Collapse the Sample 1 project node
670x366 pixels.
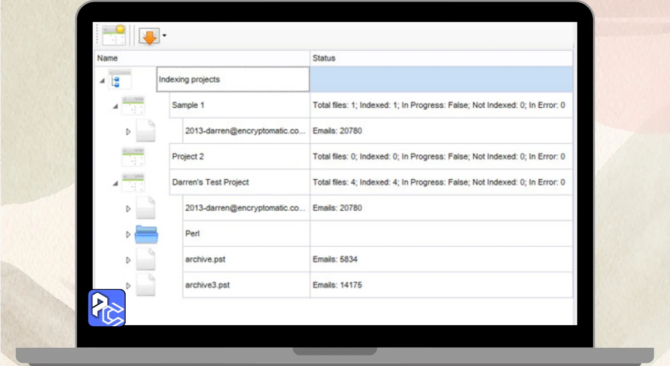point(115,106)
